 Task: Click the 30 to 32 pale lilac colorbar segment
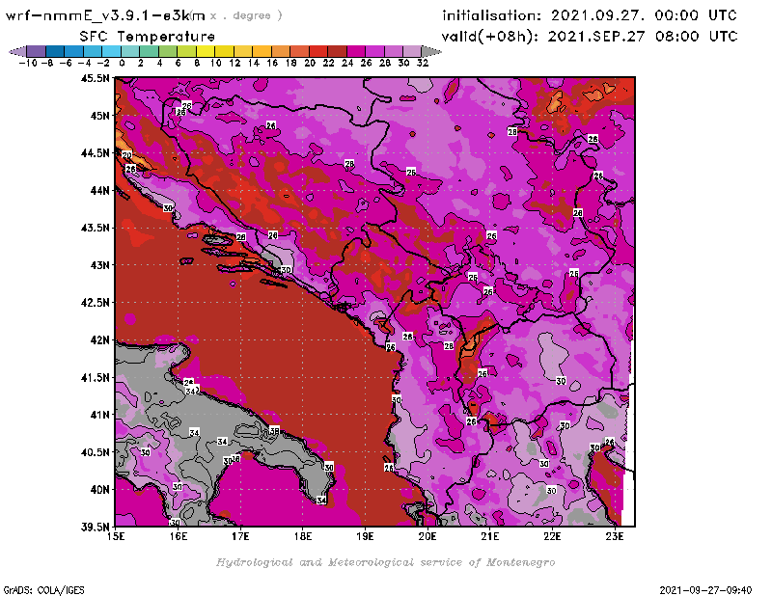point(413,51)
